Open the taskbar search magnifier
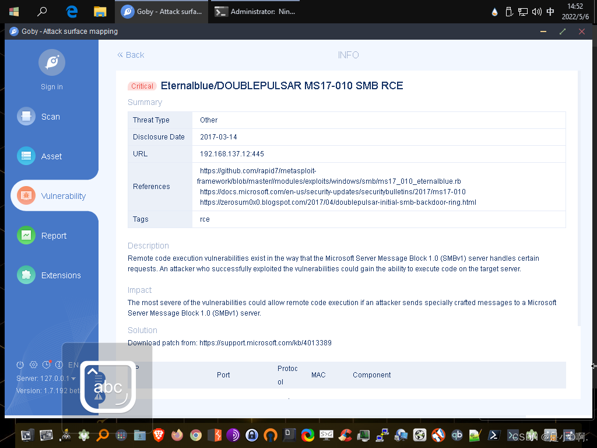 pos(42,12)
